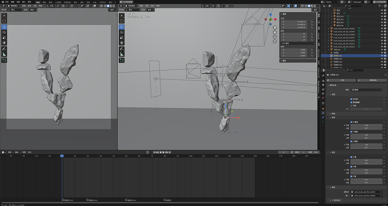
Task: Switch to the 几何节点 workspace tab
Action: [x=103, y=2]
